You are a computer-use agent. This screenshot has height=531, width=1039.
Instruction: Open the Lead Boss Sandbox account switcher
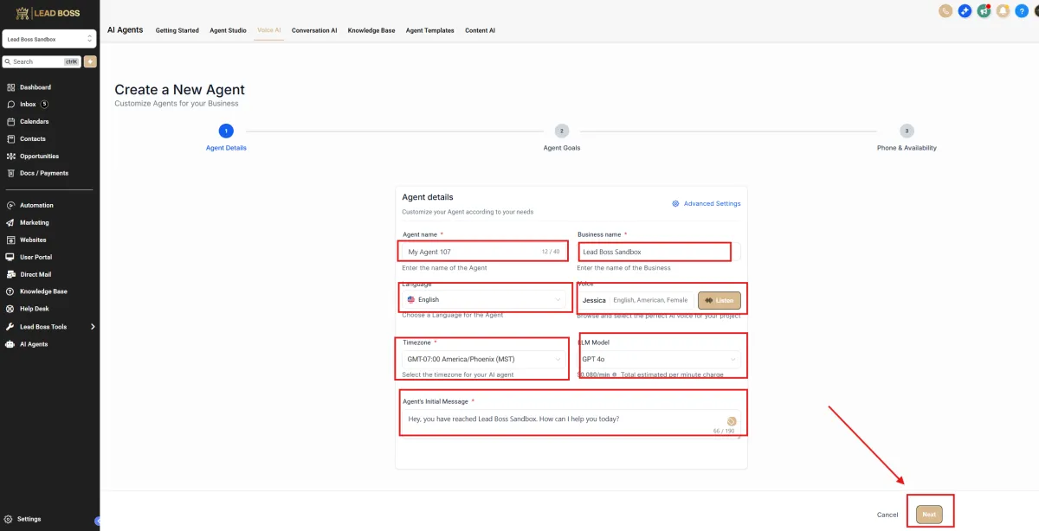coord(49,39)
